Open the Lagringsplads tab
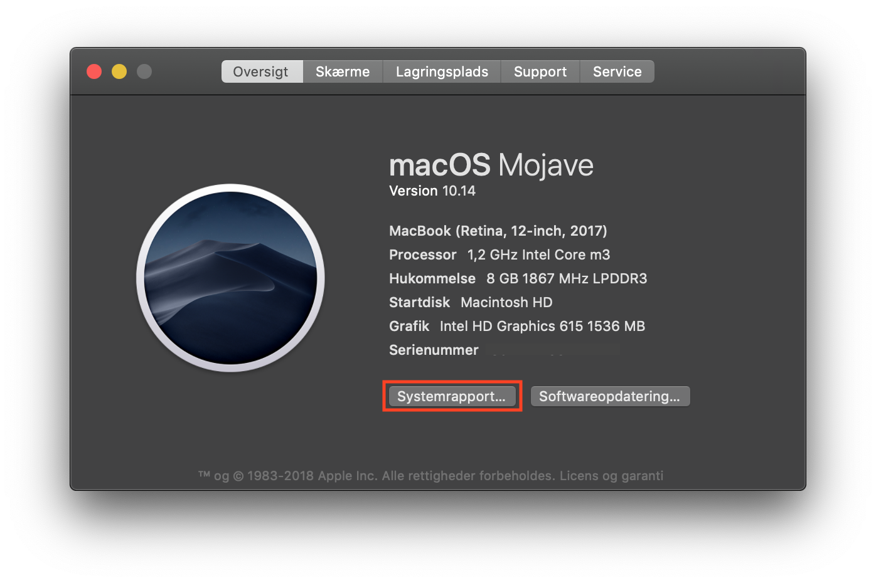 pos(442,71)
